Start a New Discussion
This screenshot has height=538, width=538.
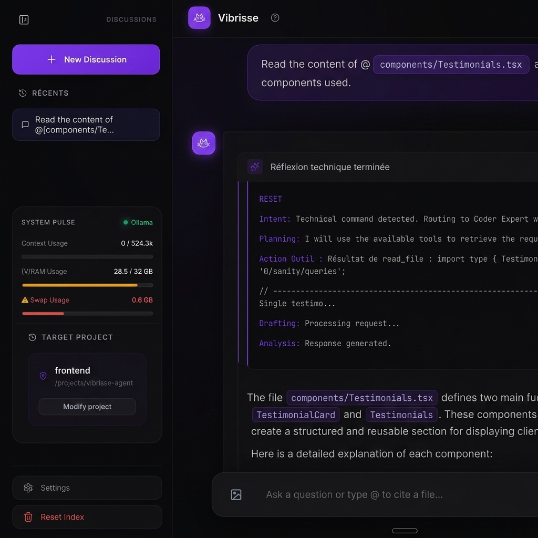(86, 59)
